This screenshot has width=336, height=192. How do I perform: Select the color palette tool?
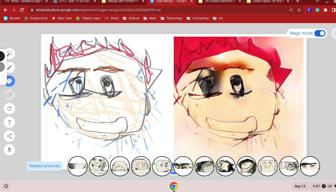pyautogui.click(x=9, y=81)
